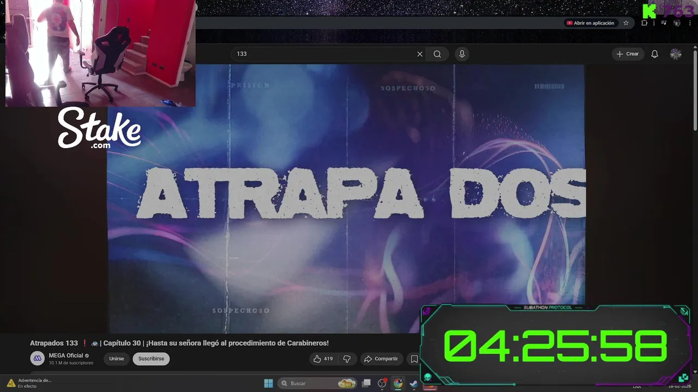Viewport: 698px width, 392px height.
Task: Save the video with the bookmark icon
Action: (414, 359)
